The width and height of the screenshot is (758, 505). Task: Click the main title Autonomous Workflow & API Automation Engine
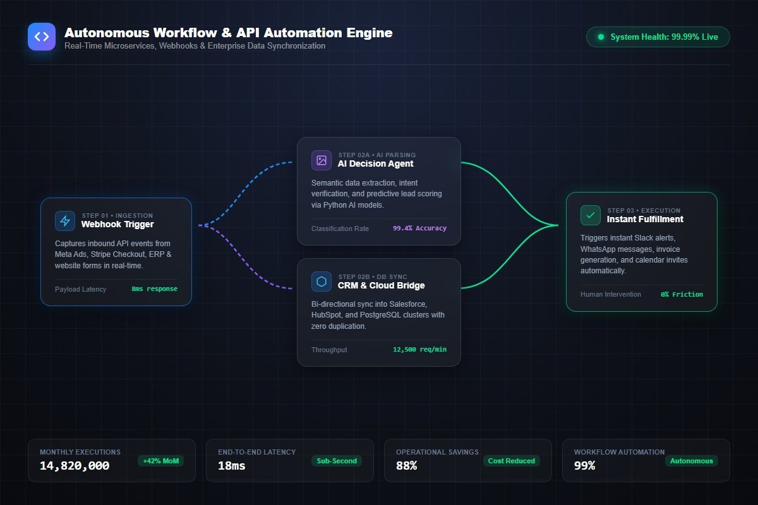228,33
